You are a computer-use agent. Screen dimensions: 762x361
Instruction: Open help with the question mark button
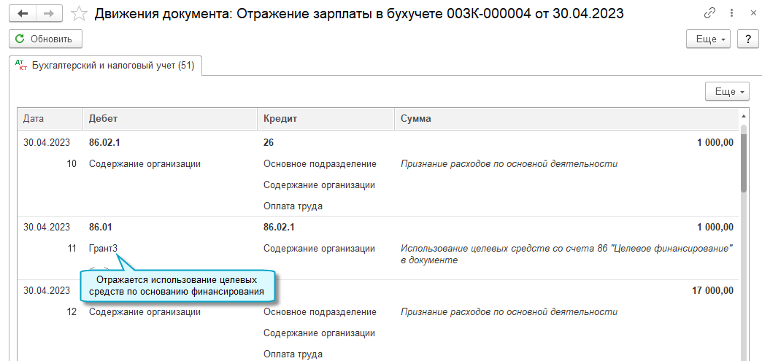[x=747, y=39]
